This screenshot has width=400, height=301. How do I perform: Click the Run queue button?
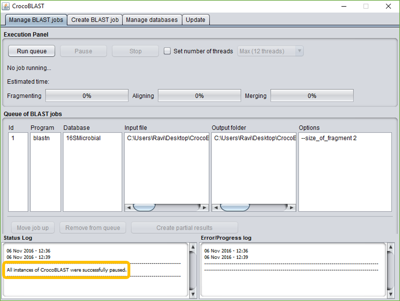(x=32, y=51)
